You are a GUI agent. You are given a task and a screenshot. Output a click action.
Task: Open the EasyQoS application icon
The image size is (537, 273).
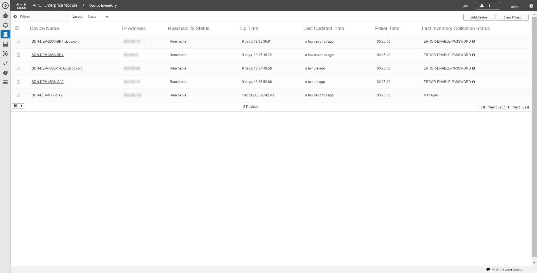click(5, 72)
